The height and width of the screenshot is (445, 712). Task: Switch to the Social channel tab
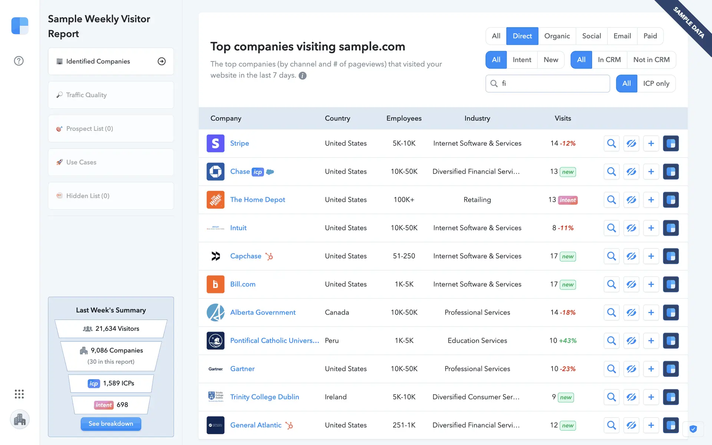591,36
